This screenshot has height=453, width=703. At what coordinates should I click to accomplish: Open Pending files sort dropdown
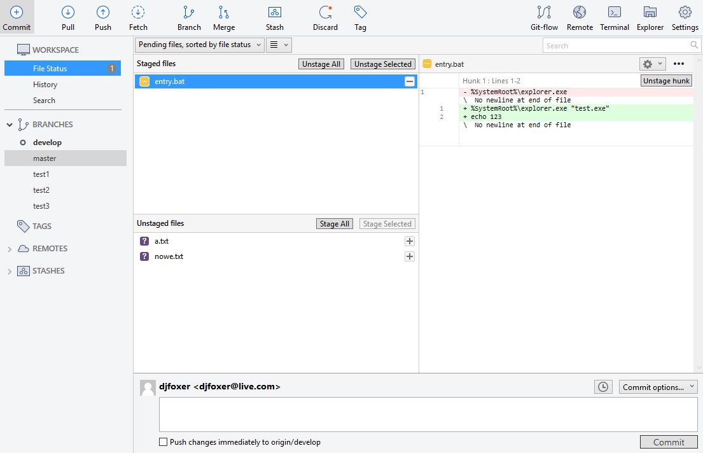pyautogui.click(x=200, y=45)
